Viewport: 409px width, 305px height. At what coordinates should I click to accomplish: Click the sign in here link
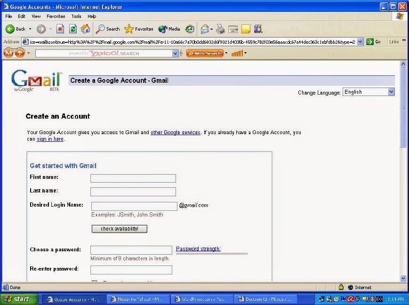click(x=50, y=139)
